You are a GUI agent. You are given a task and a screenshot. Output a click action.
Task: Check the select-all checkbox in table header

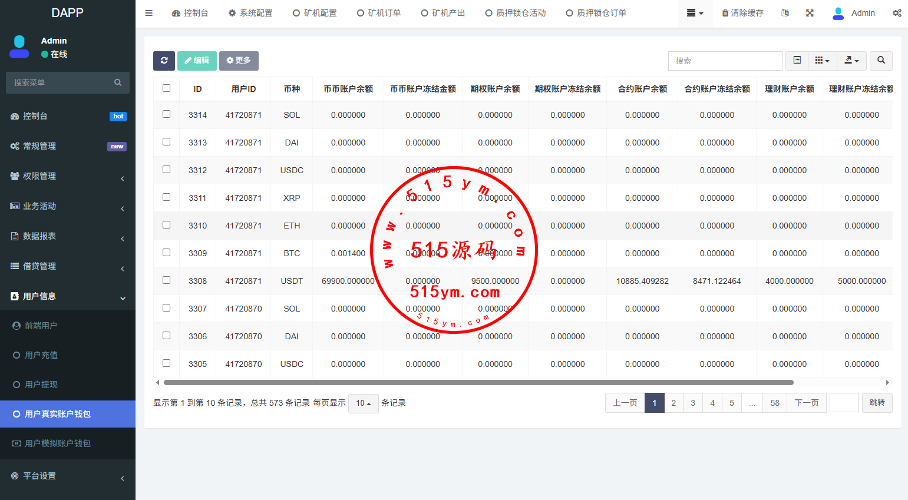pyautogui.click(x=167, y=88)
